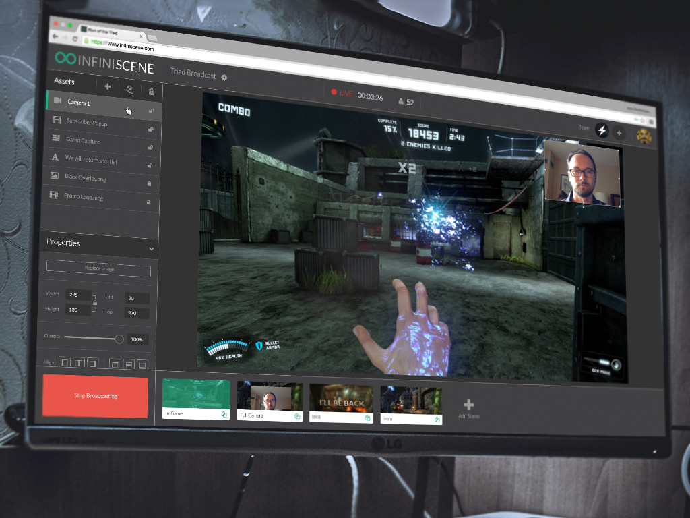Select the Subscriber Popup asset
The image size is (690, 518).
86,122
